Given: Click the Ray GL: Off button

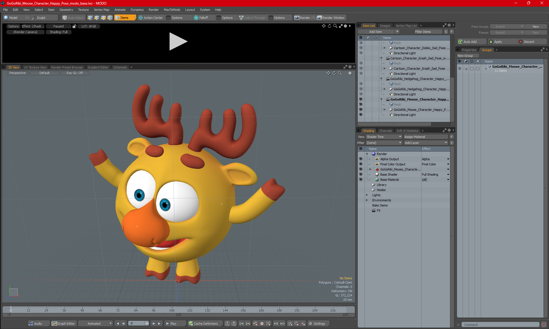Looking at the screenshot, I should 75,73.
